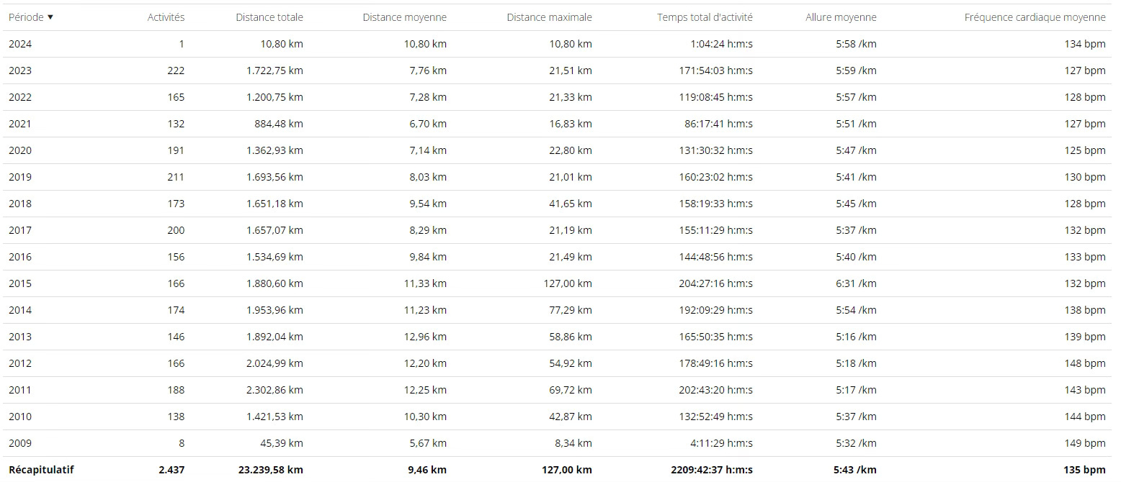1121x482 pixels.
Task: Click the 45,39 km total distance cell
Action: point(282,443)
